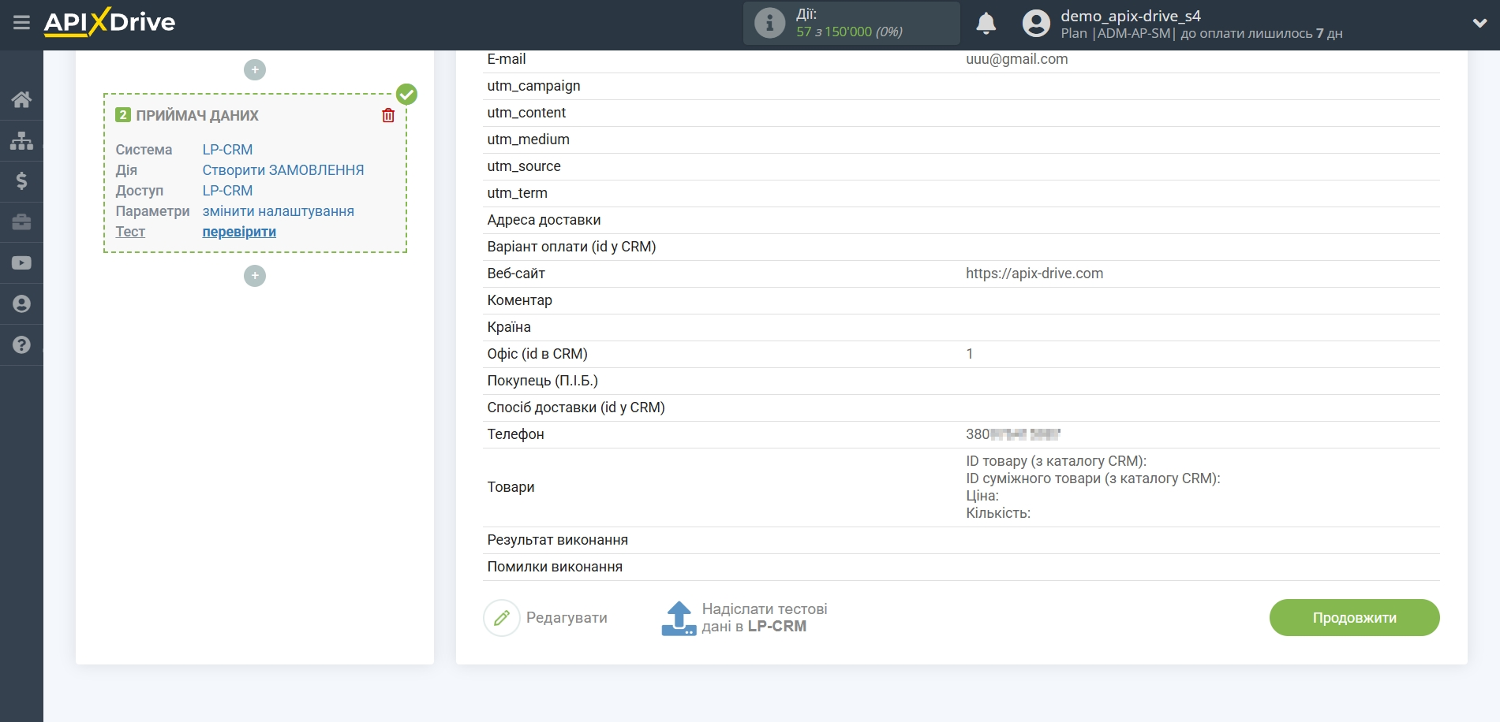The image size is (1500, 722).
Task: Add a step above the receiver block
Action: pos(255,70)
